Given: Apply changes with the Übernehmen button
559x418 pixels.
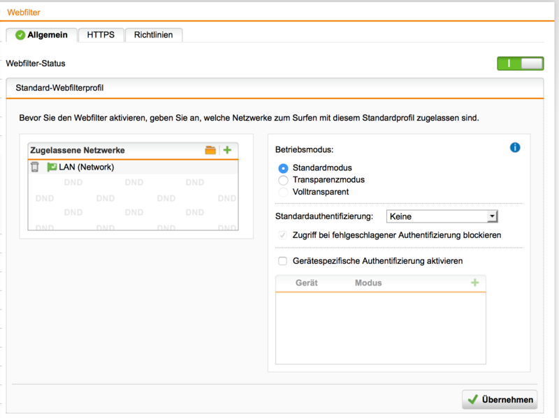Looking at the screenshot, I should [x=500, y=399].
